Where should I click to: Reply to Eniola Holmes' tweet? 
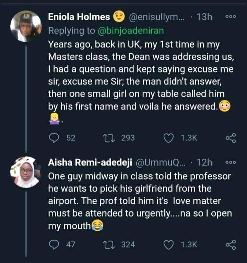[55, 138]
